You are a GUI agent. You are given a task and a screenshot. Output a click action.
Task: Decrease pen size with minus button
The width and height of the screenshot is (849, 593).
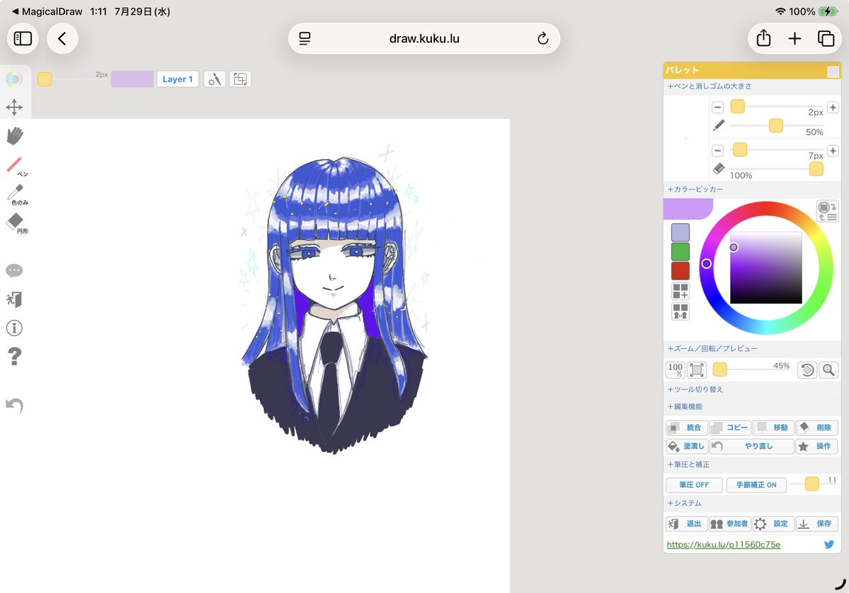click(x=717, y=107)
